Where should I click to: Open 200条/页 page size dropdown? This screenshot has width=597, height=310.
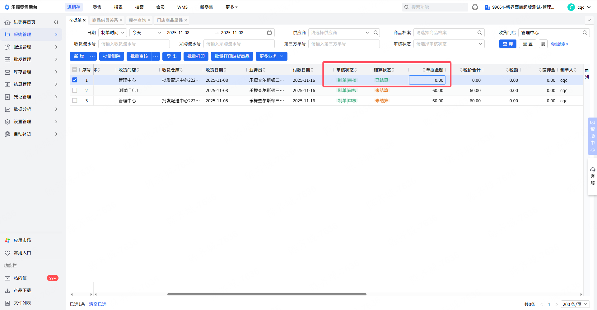(575, 304)
